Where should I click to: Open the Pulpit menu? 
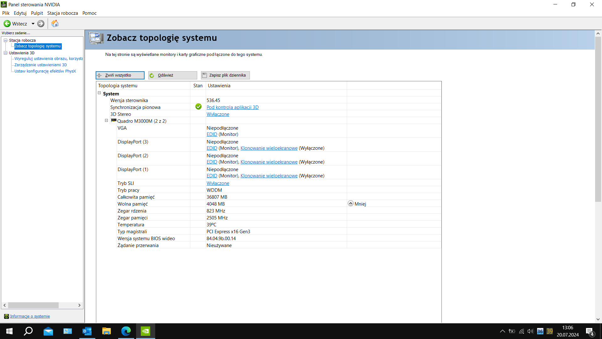pyautogui.click(x=37, y=13)
